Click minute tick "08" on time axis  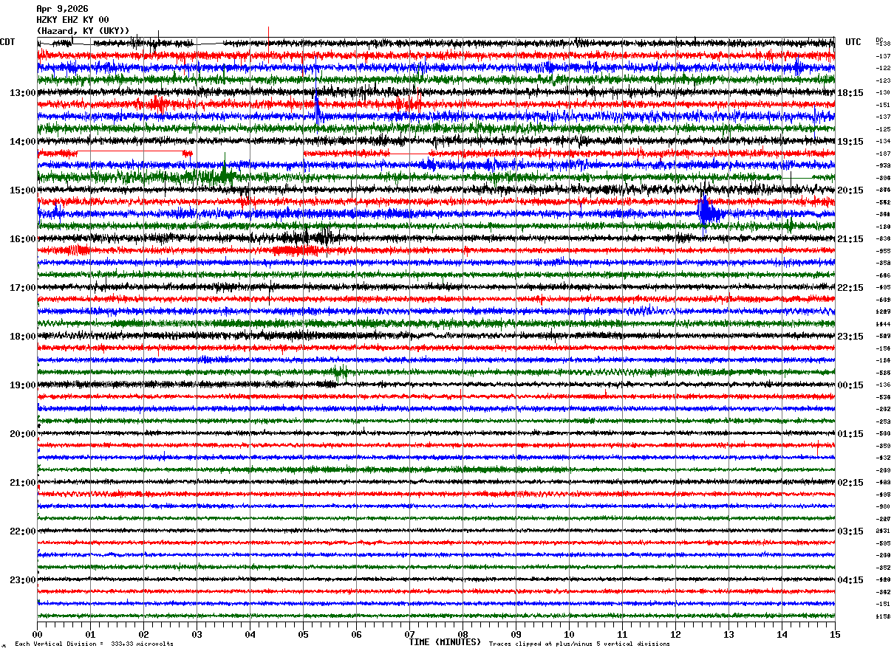coord(463,634)
